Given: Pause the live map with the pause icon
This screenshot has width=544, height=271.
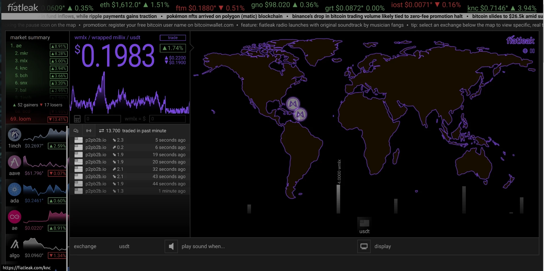Looking at the screenshot, I should click(532, 51).
